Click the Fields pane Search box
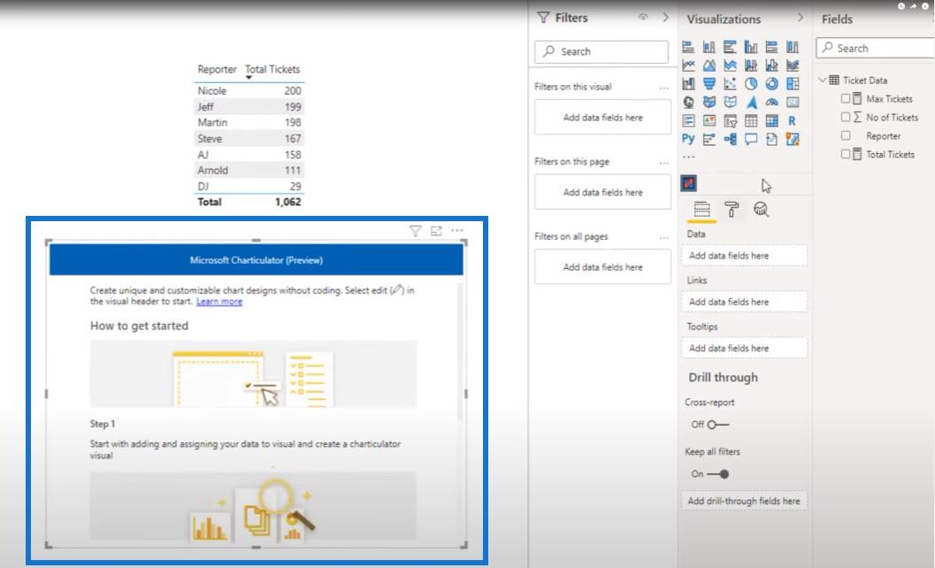 [876, 49]
